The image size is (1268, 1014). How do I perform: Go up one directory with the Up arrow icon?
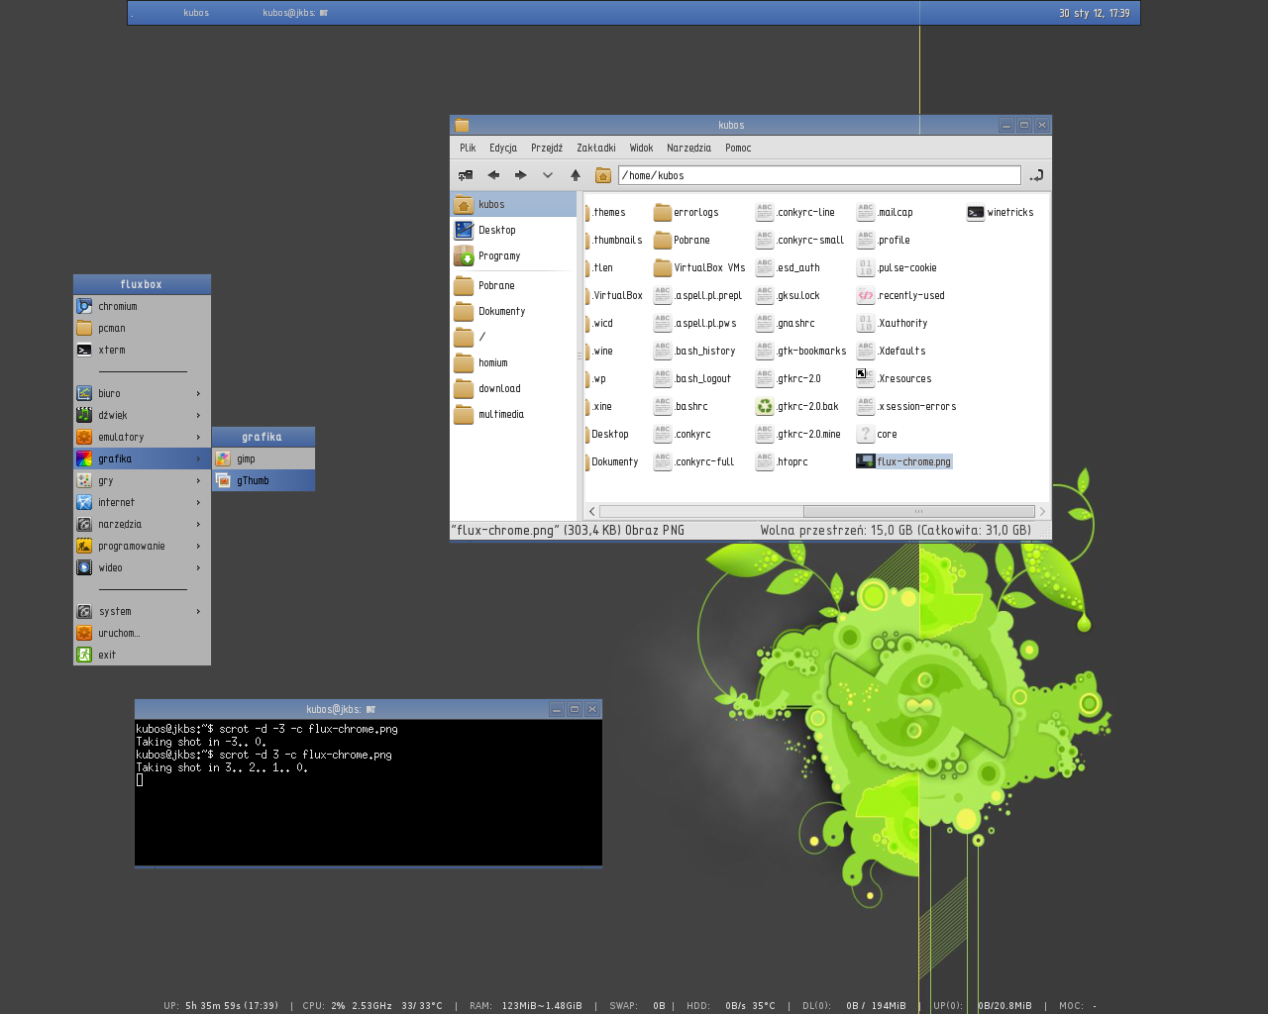click(x=575, y=175)
